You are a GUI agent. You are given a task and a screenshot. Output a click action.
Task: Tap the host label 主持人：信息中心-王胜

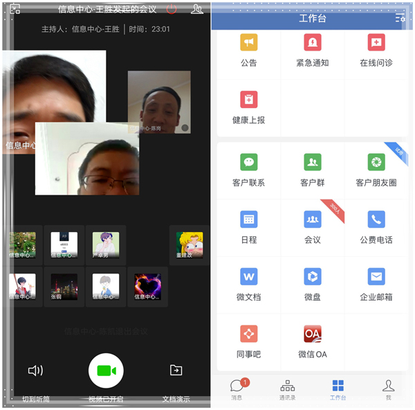click(80, 29)
